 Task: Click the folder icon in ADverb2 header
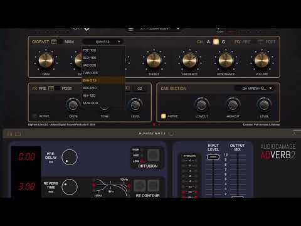click(x=18, y=133)
